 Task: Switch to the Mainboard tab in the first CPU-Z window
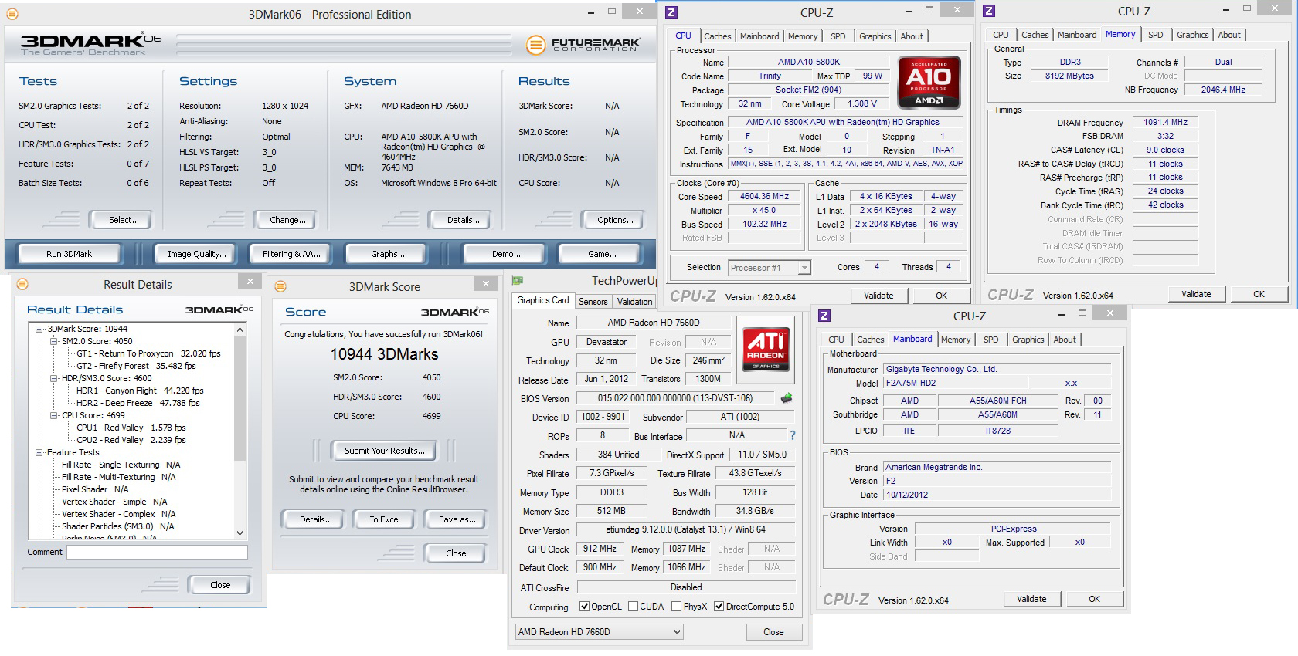pos(759,36)
